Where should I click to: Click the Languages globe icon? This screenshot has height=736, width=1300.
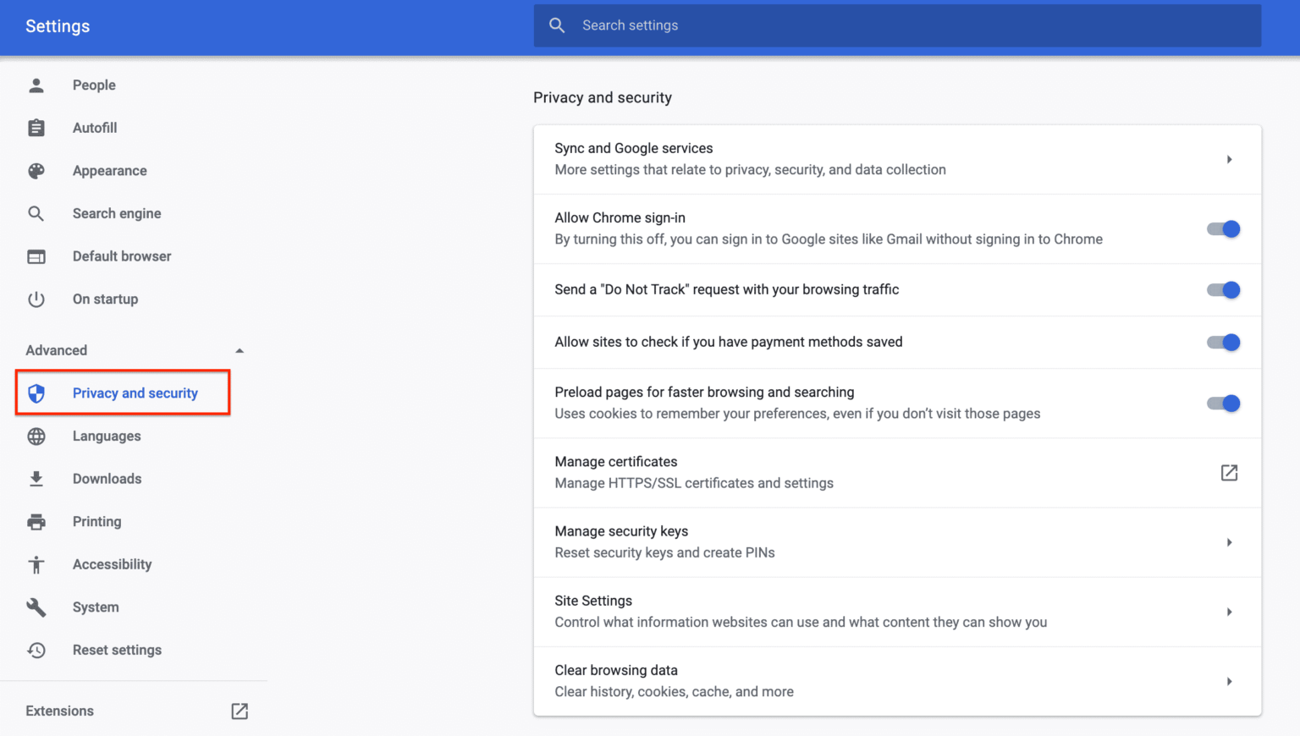pyautogui.click(x=36, y=437)
